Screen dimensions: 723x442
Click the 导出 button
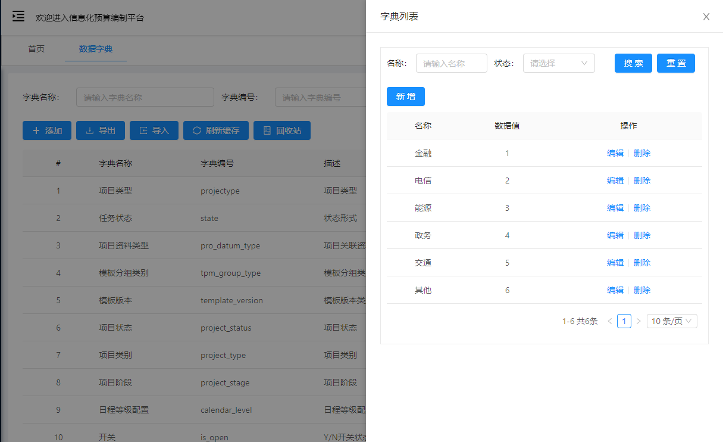pyautogui.click(x=101, y=130)
